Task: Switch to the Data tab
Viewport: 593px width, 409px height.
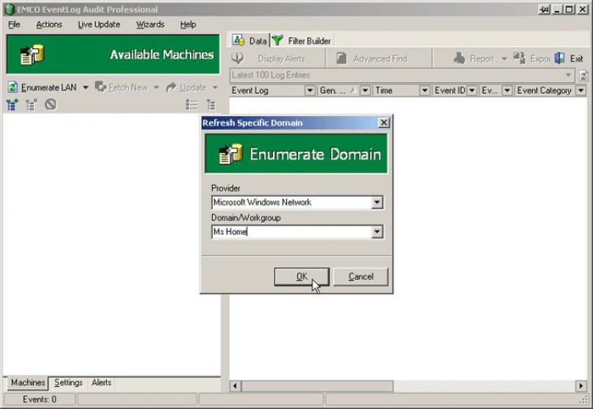Action: coord(250,40)
